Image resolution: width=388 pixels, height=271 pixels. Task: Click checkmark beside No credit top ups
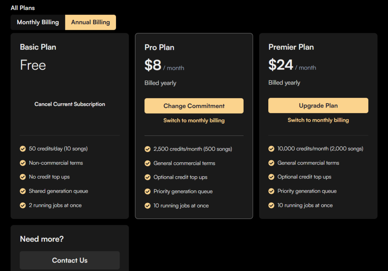(x=23, y=177)
